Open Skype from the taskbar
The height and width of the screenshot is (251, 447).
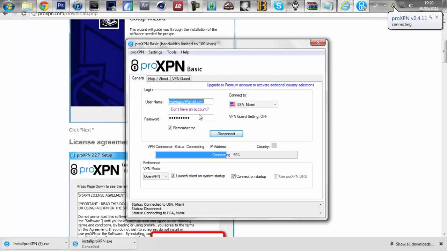click(x=278, y=6)
